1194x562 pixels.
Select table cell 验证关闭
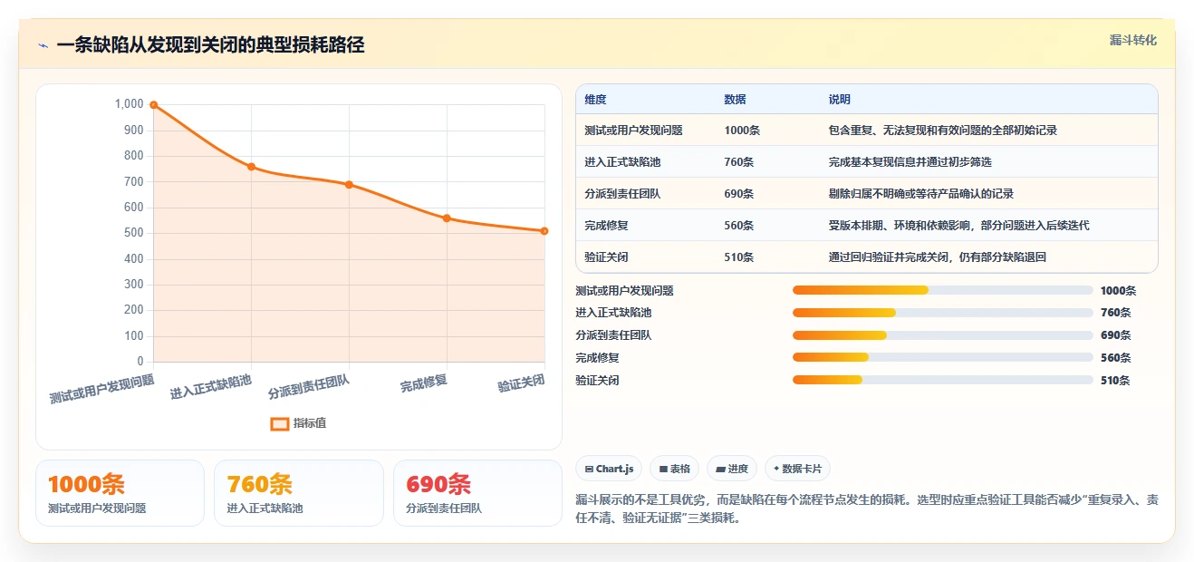(607, 257)
